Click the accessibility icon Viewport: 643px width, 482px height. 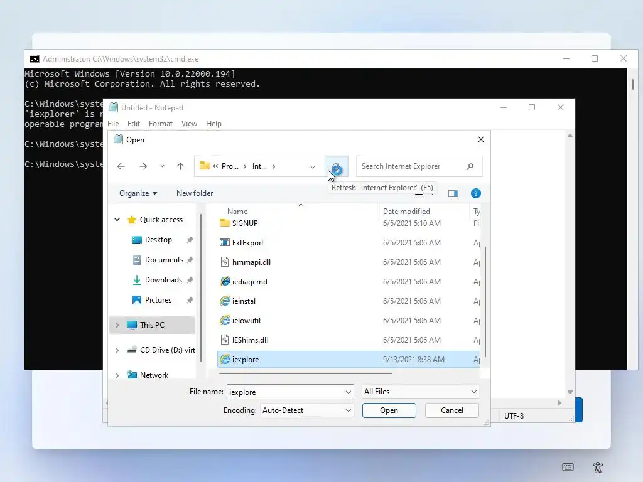[x=598, y=467]
